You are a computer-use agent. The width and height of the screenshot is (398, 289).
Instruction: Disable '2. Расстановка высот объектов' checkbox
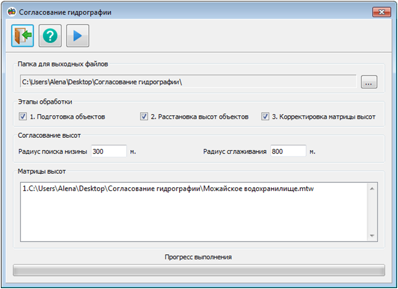point(144,117)
